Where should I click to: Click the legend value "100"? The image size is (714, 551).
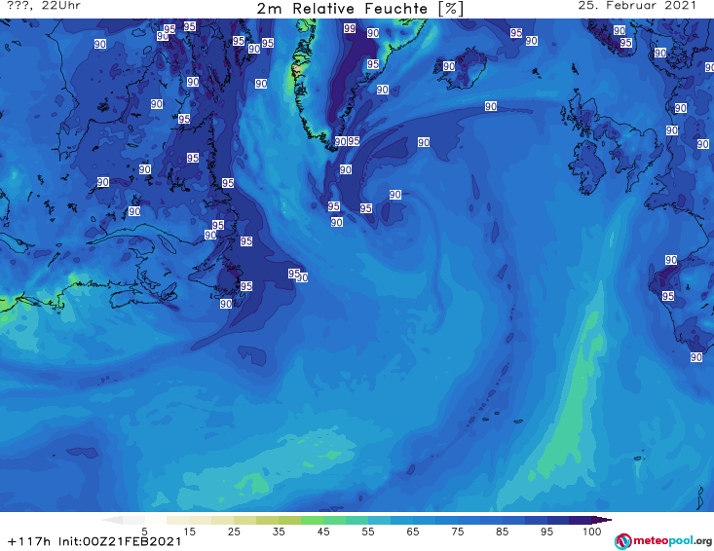click(592, 532)
